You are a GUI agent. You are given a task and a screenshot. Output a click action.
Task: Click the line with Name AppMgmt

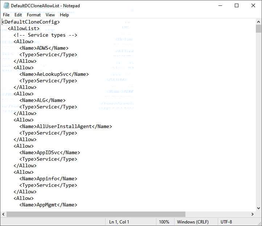(x=48, y=205)
